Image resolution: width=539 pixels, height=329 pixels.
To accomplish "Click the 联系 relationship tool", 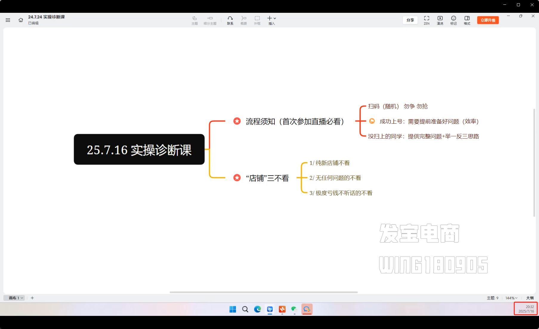I will point(230,20).
